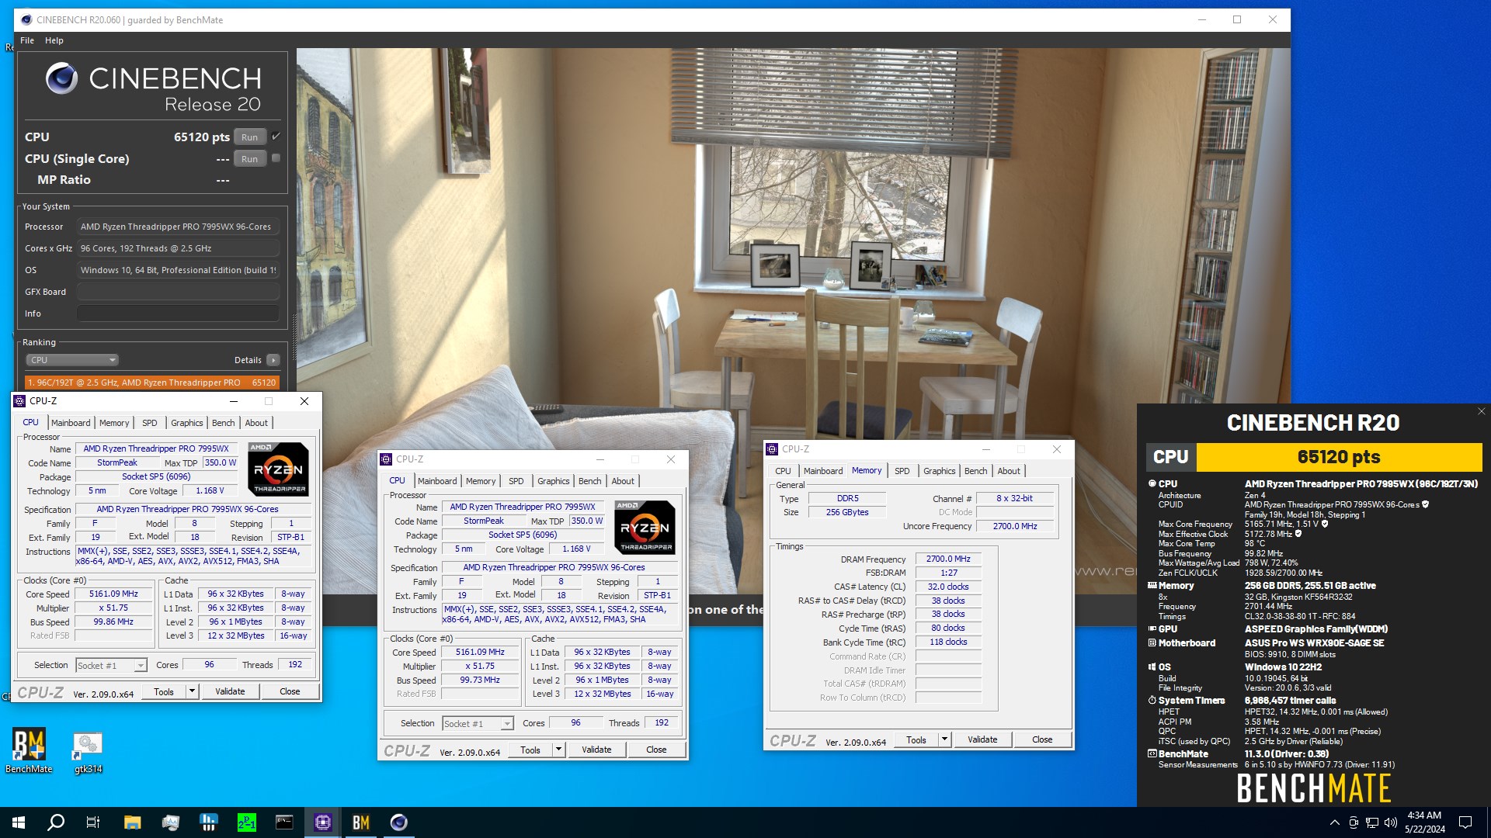
Task: Open the notification center icon
Action: pyautogui.click(x=1465, y=822)
